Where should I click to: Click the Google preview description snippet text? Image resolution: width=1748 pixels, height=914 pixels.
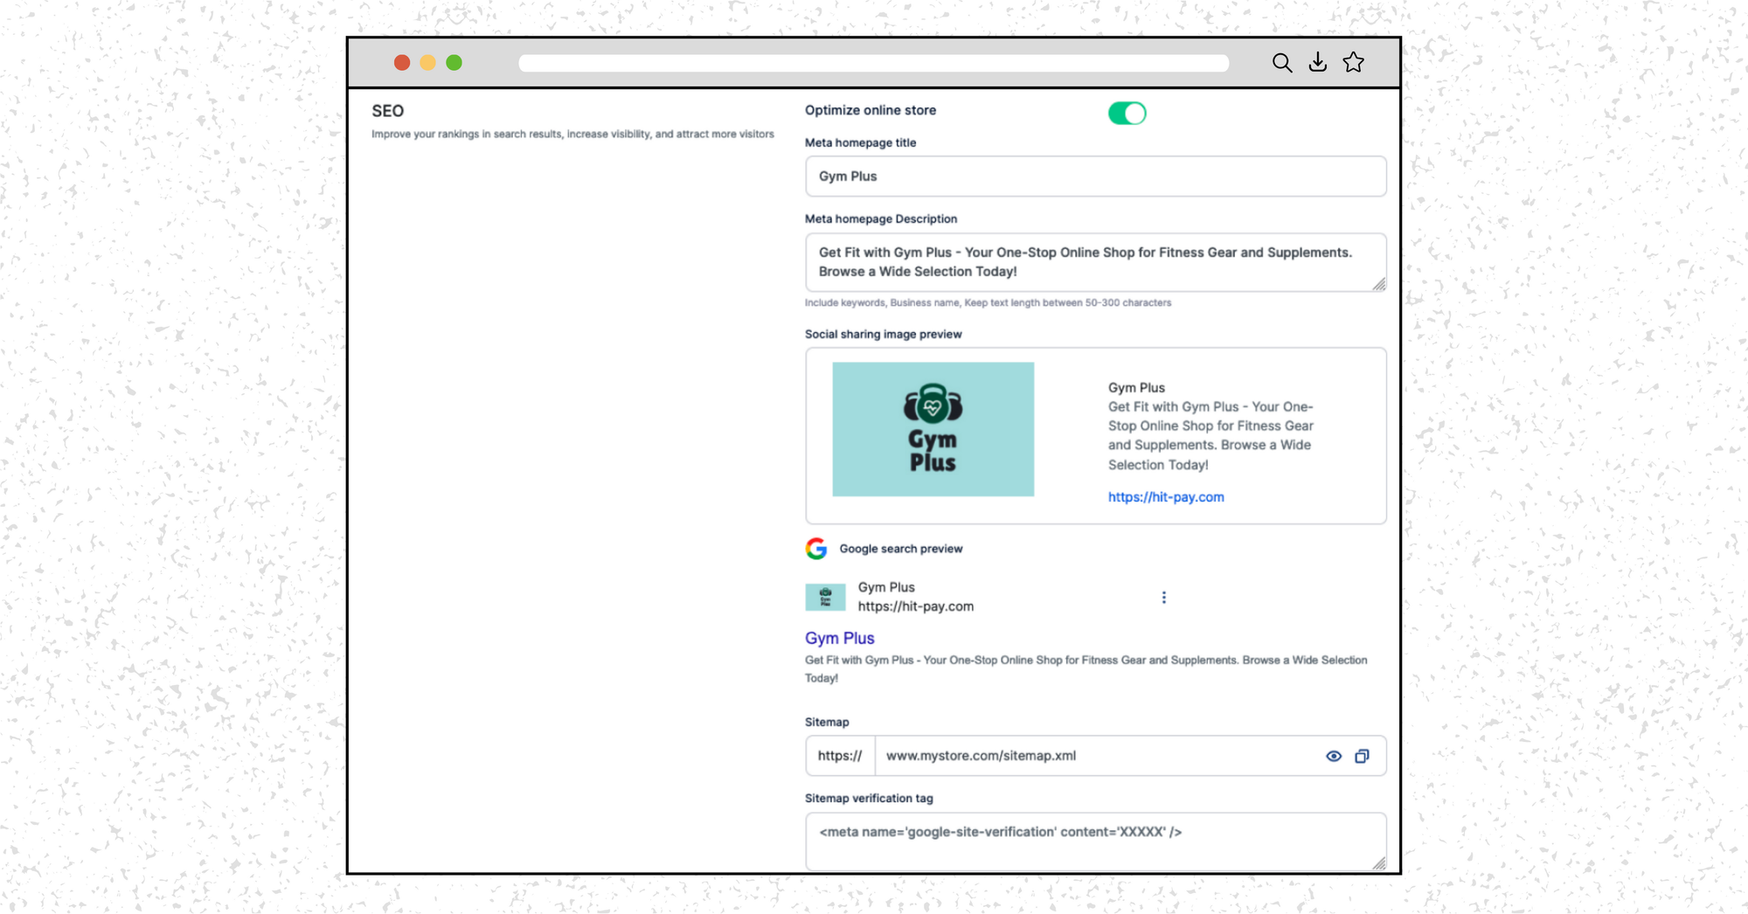pos(1086,669)
